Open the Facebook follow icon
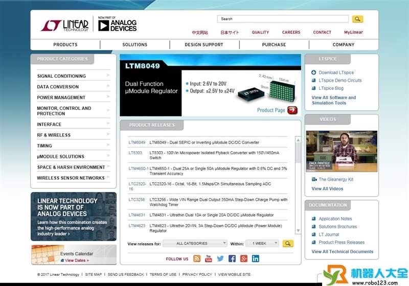 pyautogui.click(x=232, y=258)
